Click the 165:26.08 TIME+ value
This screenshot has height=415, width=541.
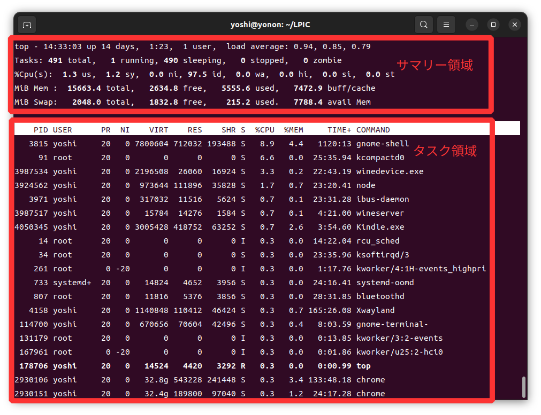click(x=330, y=310)
